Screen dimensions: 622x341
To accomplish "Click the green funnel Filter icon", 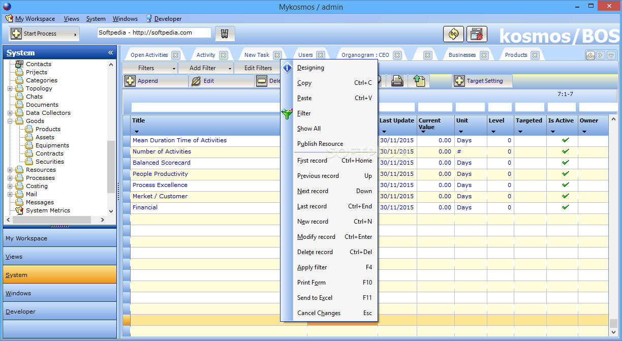I will point(288,114).
